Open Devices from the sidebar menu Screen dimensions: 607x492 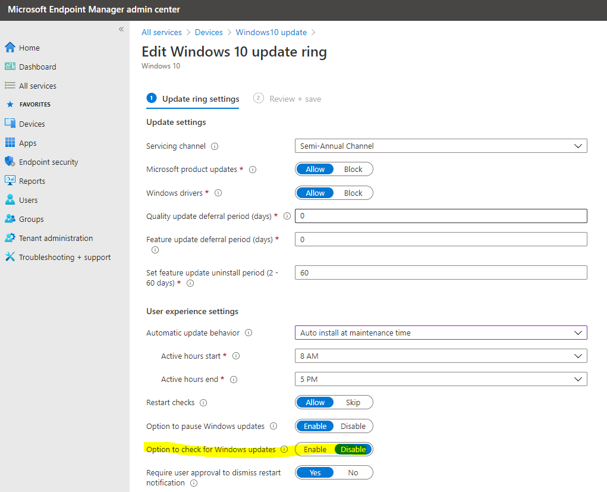(x=32, y=124)
